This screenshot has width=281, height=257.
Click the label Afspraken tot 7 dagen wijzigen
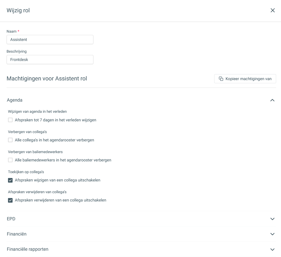click(56, 120)
